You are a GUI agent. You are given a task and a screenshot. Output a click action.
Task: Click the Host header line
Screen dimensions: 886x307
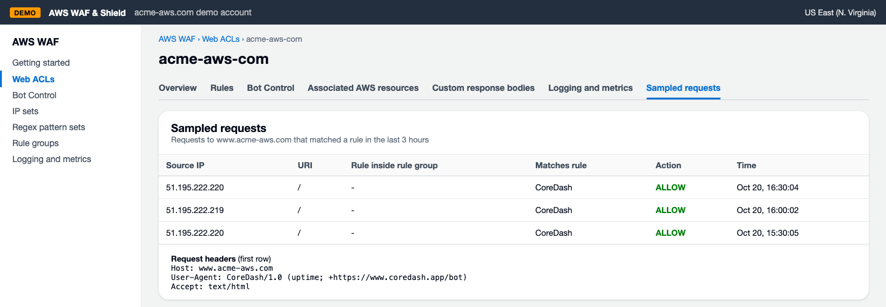[x=222, y=268]
